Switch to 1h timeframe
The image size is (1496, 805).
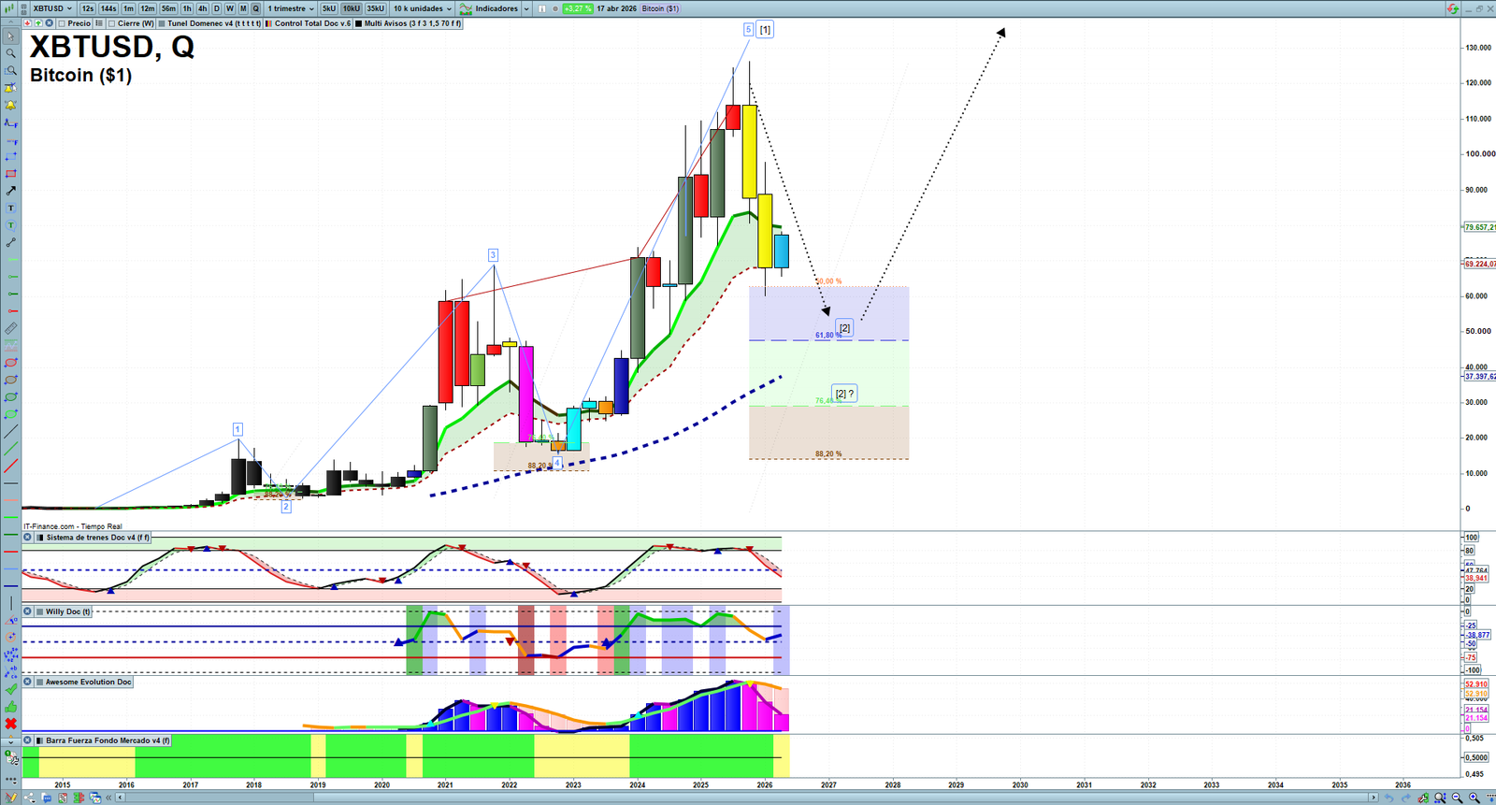coord(187,8)
